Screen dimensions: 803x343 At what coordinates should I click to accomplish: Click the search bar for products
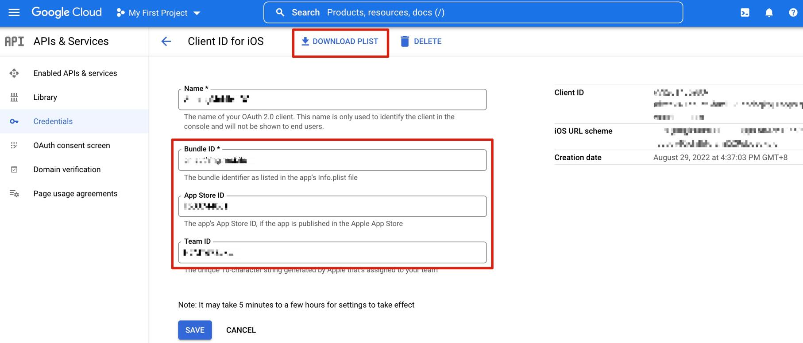click(473, 12)
